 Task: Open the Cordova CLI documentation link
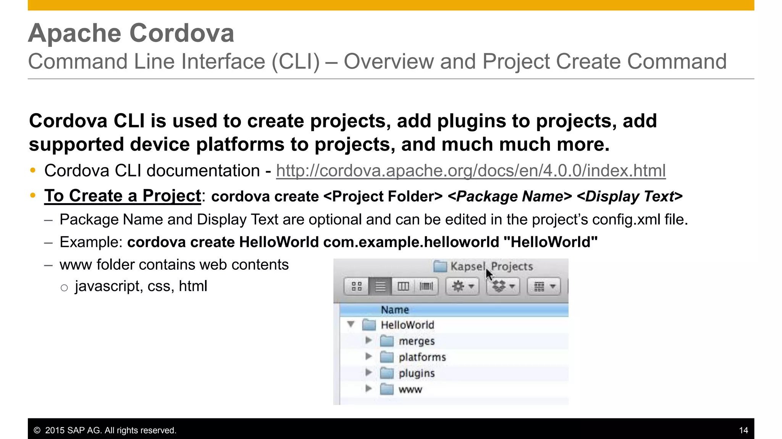(471, 171)
